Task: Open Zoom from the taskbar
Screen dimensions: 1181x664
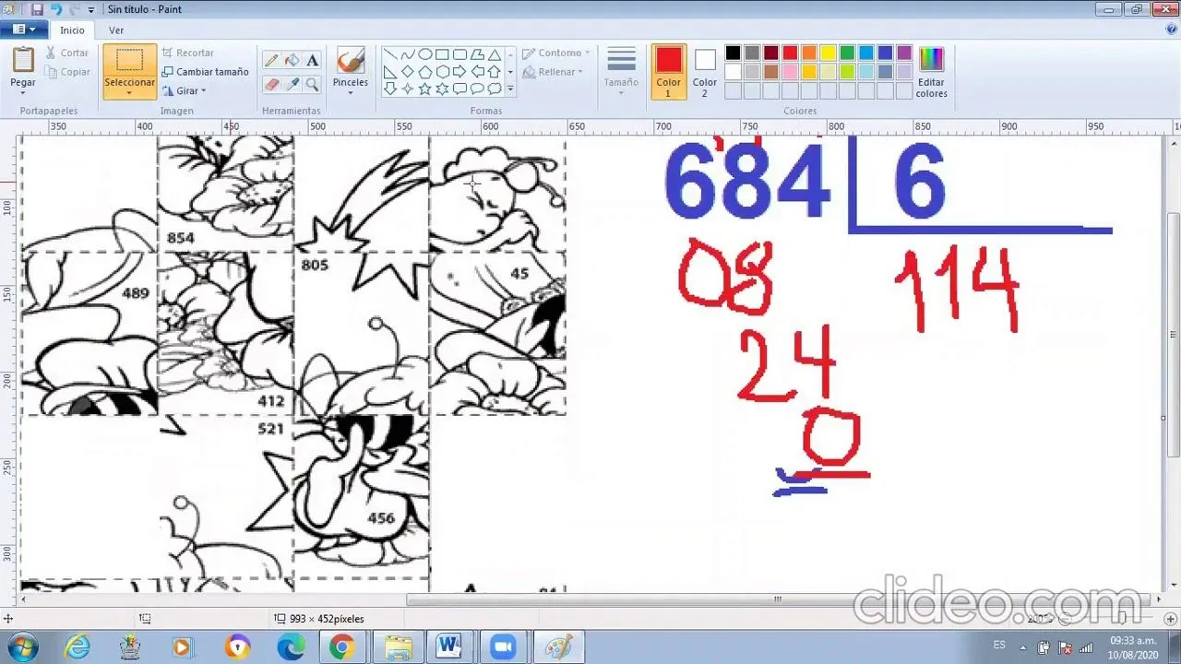Action: click(x=504, y=647)
